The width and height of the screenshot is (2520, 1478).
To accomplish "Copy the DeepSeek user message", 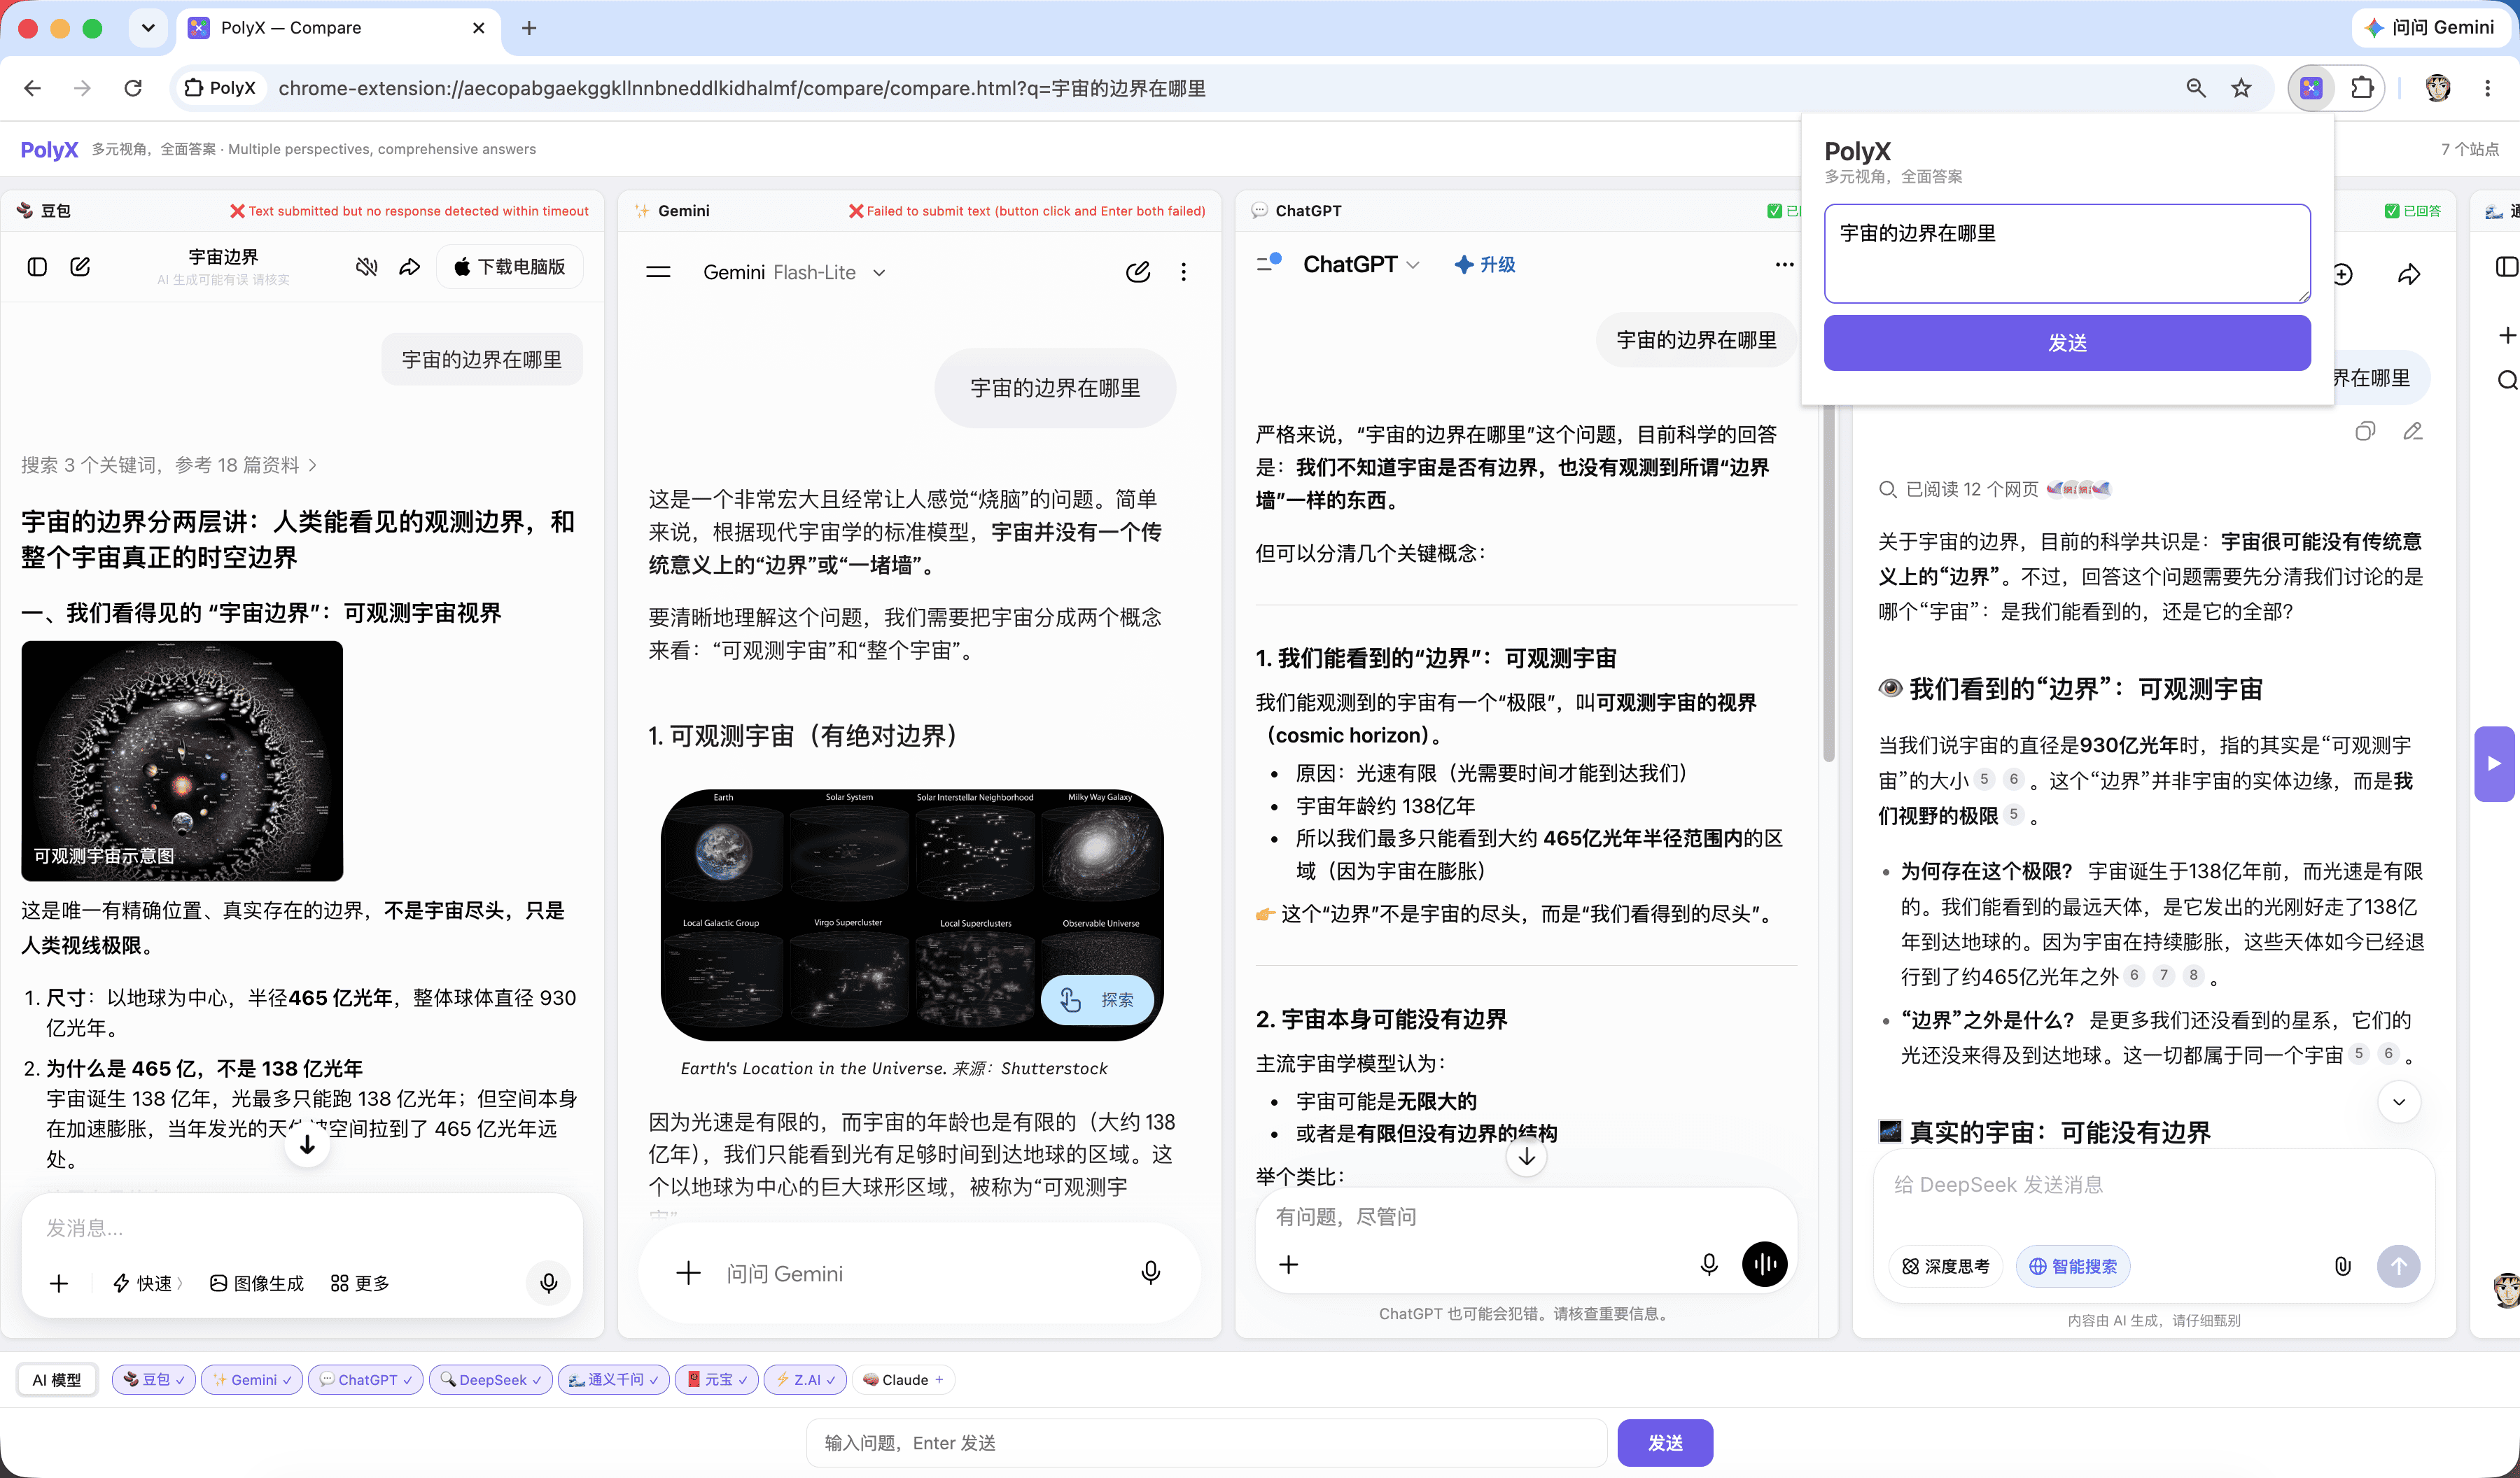I will pyautogui.click(x=2365, y=431).
